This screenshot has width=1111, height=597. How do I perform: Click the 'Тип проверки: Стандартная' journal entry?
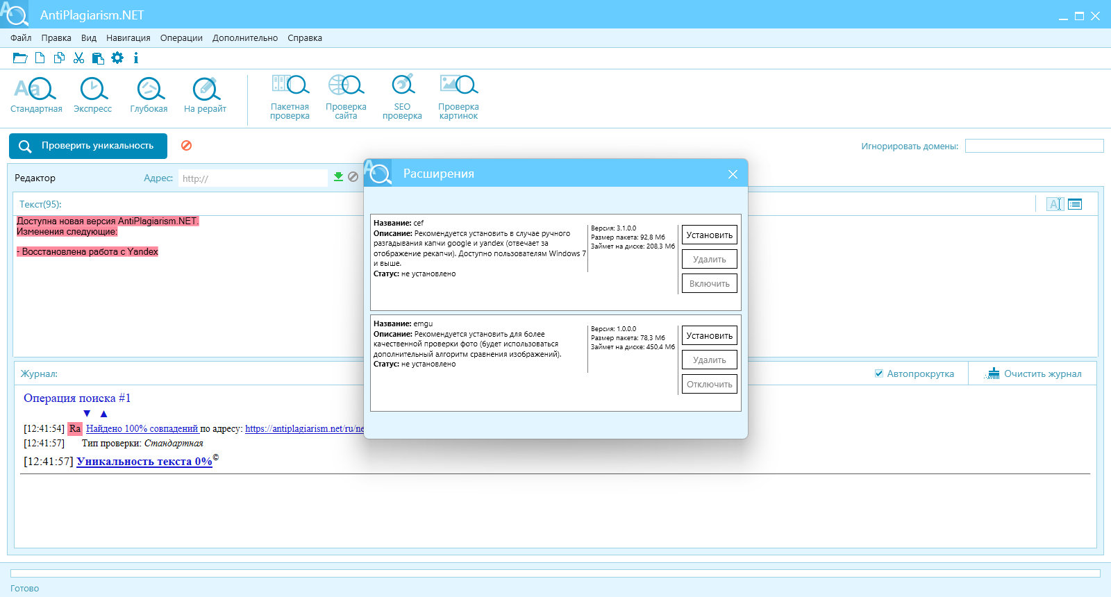[x=142, y=443]
